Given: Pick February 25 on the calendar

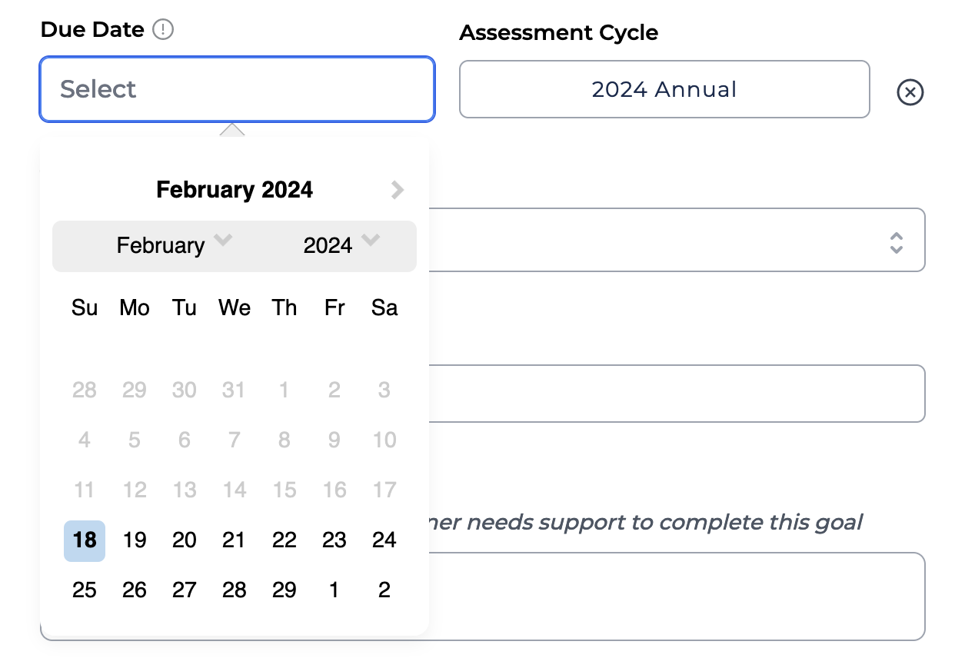Looking at the screenshot, I should (85, 590).
